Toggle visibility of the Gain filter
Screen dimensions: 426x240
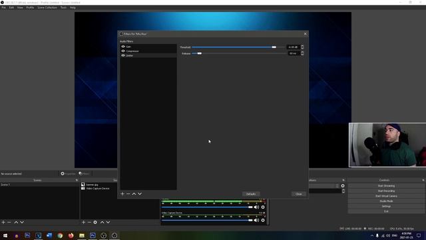123,47
